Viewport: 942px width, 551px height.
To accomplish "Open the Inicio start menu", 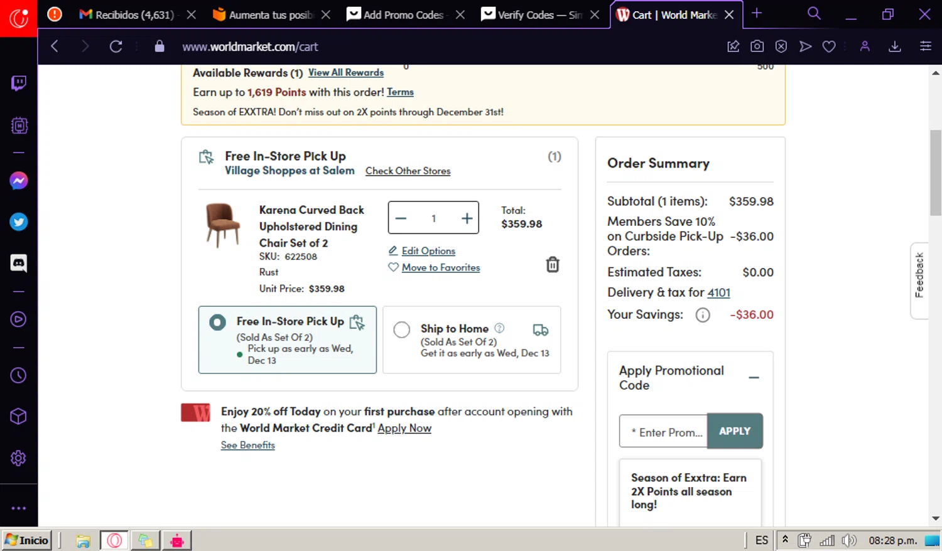I will [x=26, y=540].
